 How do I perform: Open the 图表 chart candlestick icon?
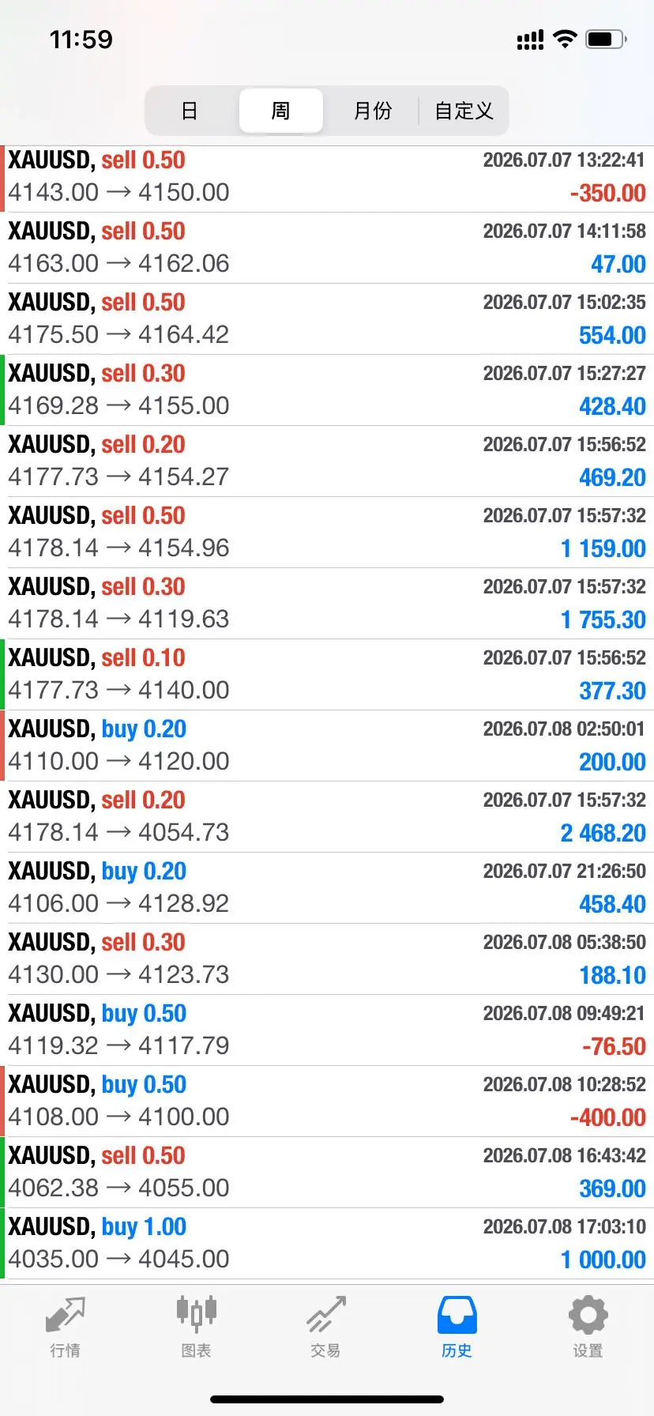click(x=196, y=1313)
